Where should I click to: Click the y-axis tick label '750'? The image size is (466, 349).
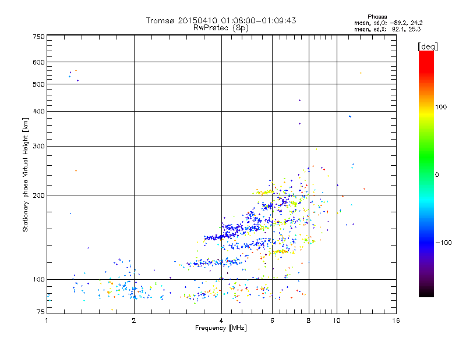point(38,37)
